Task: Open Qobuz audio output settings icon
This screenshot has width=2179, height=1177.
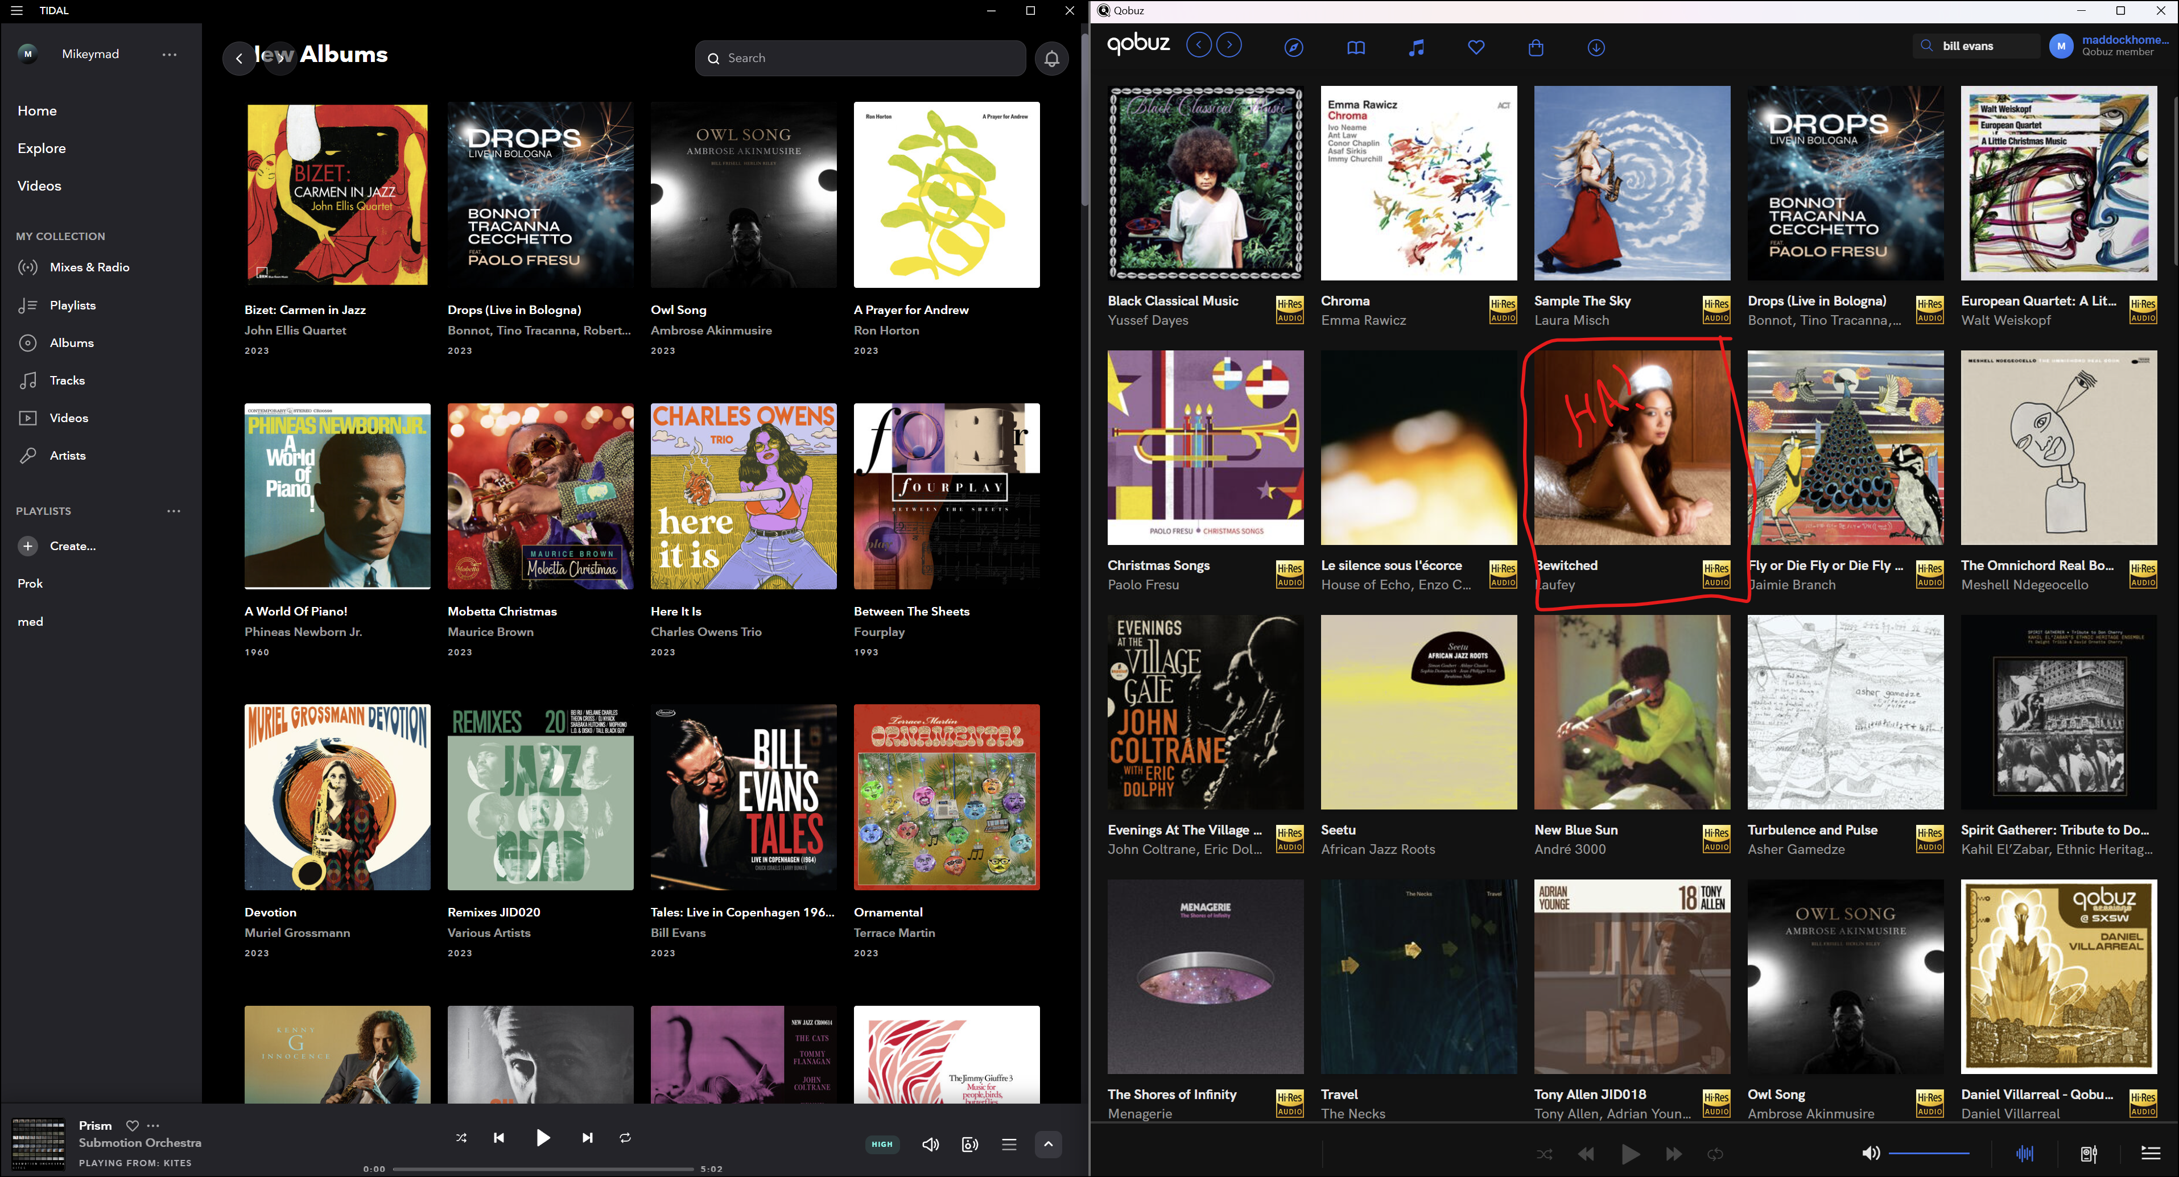Action: 2089,1153
